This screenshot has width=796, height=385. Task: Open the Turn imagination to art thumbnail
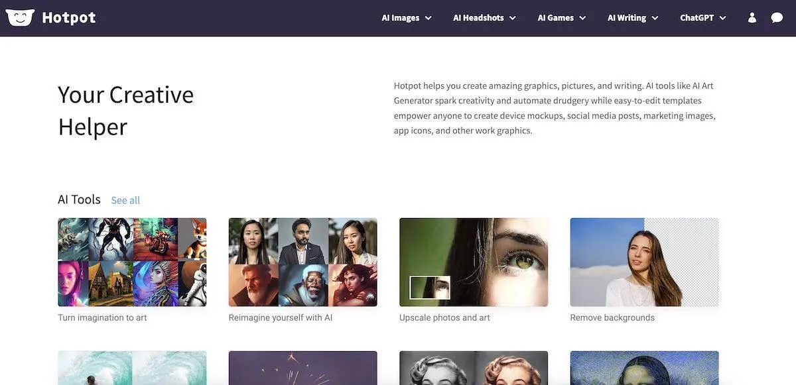tap(132, 262)
